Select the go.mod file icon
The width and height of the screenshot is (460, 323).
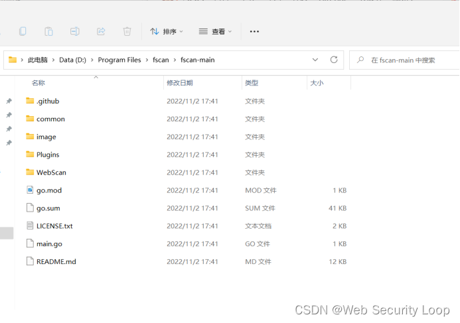tap(30, 190)
